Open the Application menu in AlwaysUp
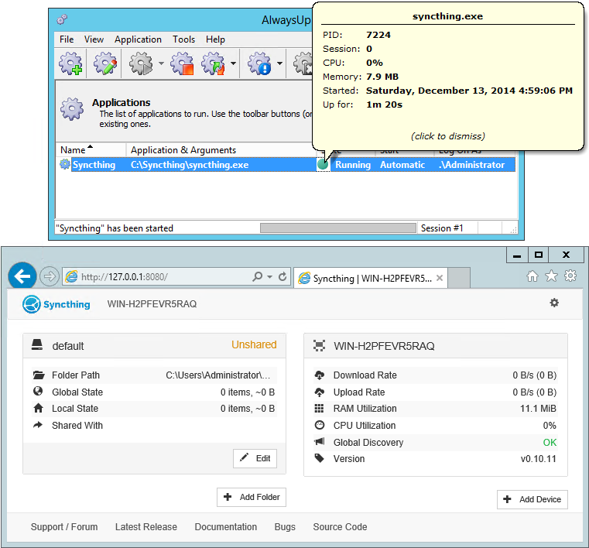 tap(138, 39)
